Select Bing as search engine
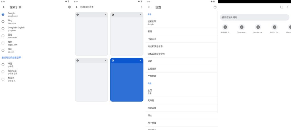291x130 pixels. tap(3, 22)
